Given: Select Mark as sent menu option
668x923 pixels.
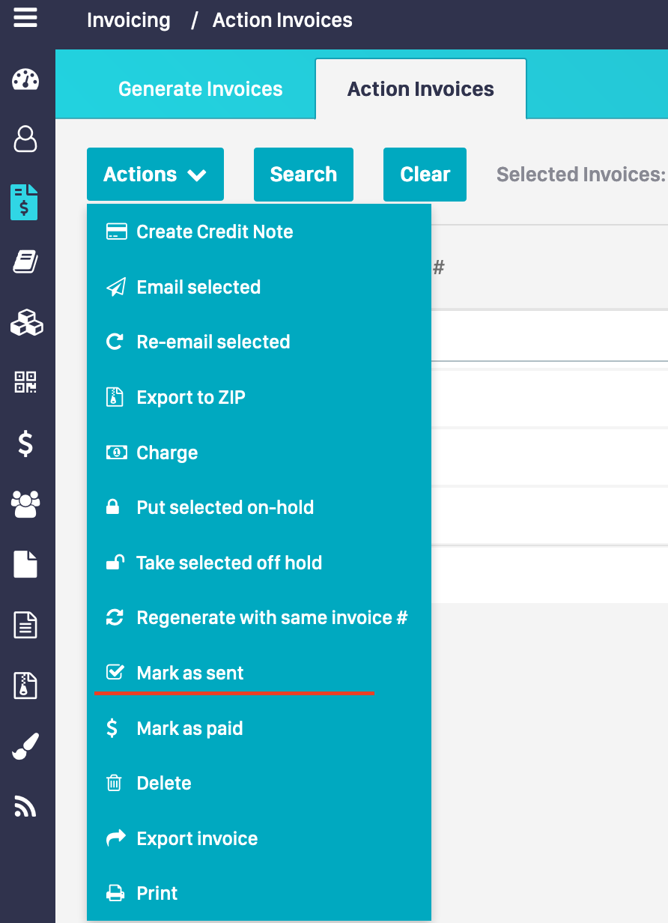Looking at the screenshot, I should 190,674.
